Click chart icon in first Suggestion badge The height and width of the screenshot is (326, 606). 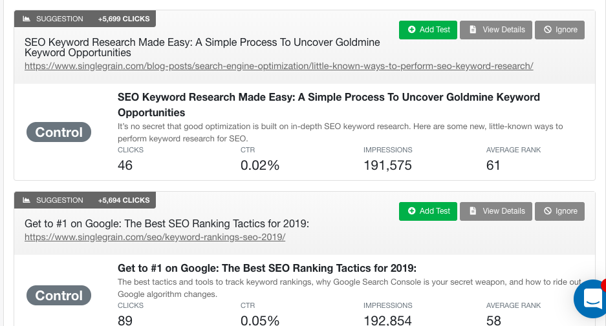point(27,19)
